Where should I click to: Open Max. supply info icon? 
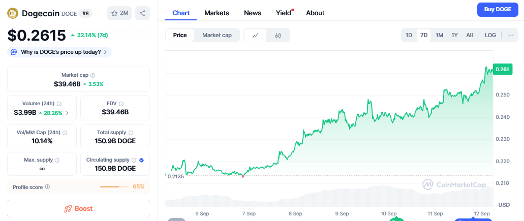57,160
